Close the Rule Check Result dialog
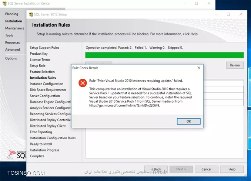 pyautogui.click(x=199, y=68)
